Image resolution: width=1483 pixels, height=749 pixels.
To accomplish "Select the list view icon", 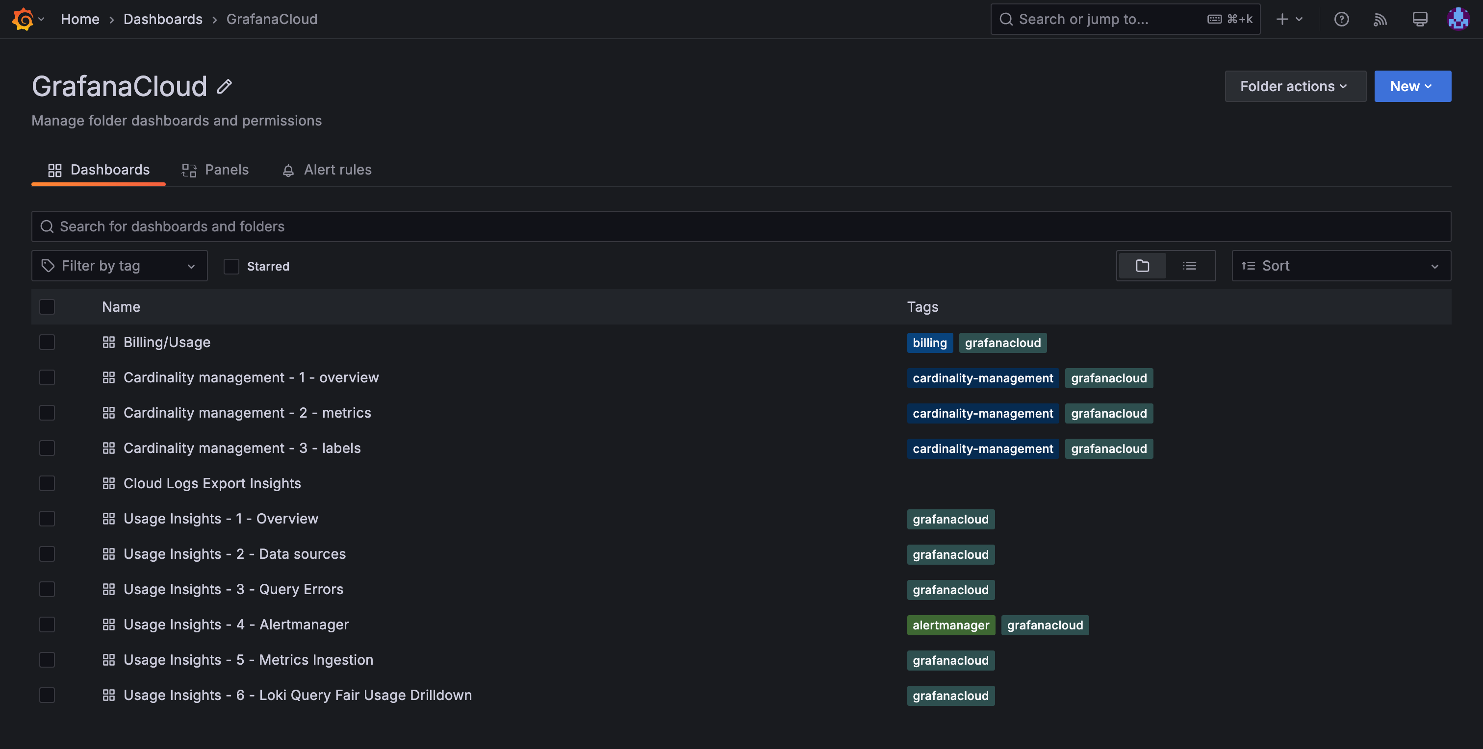I will 1189,266.
